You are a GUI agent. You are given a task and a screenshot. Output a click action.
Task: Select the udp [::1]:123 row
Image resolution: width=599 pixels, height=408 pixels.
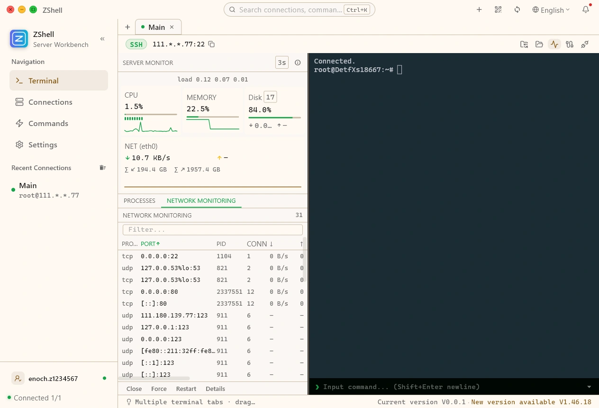click(211, 363)
